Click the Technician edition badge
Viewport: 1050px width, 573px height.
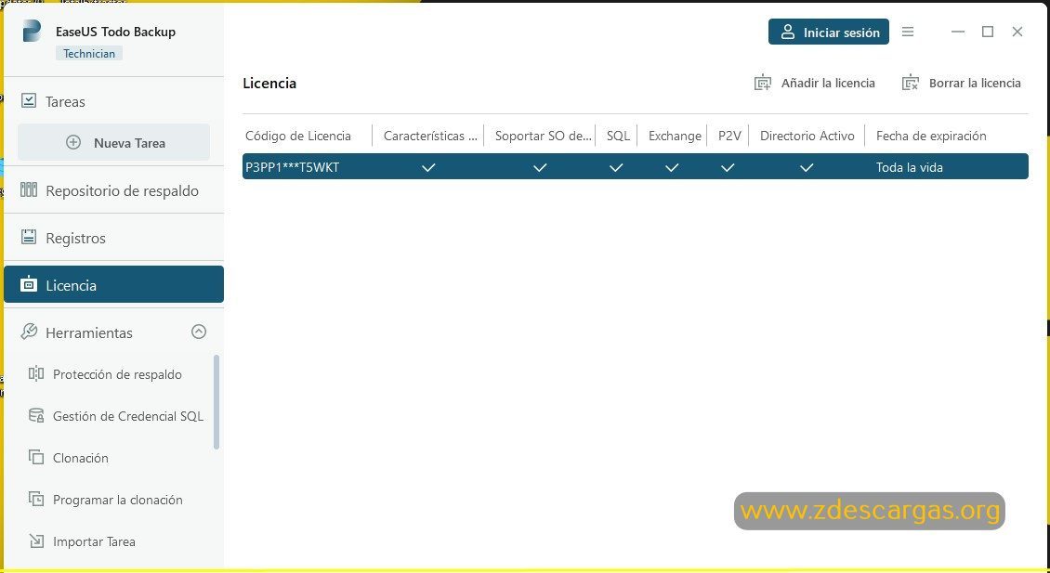pos(89,54)
